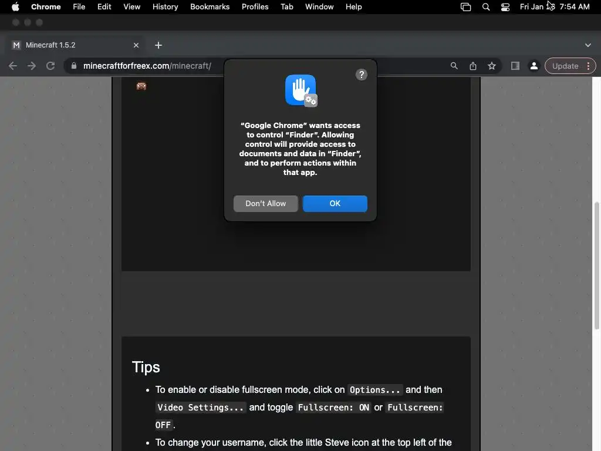
Task: Open the Apple menu
Action: pyautogui.click(x=15, y=7)
